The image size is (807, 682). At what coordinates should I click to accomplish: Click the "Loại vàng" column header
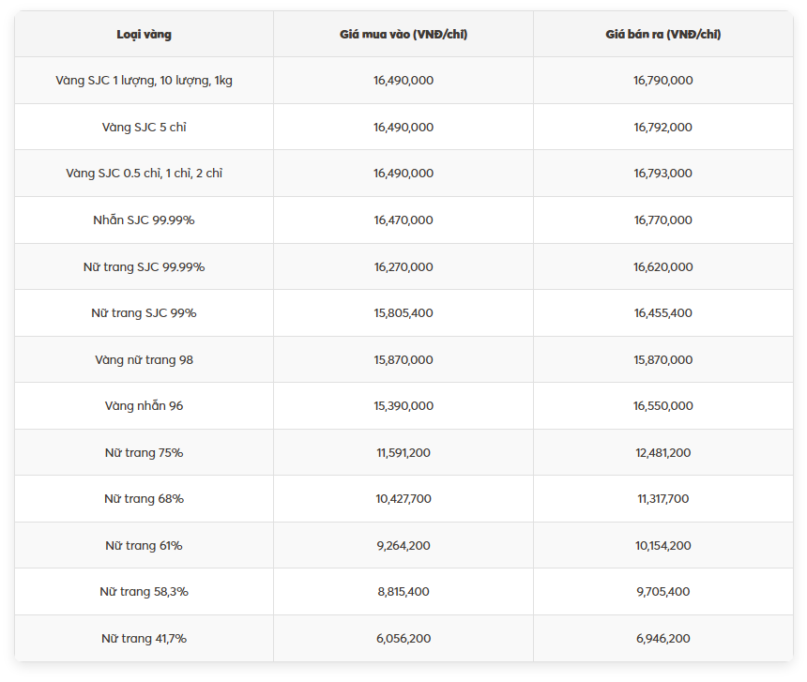pos(144,35)
